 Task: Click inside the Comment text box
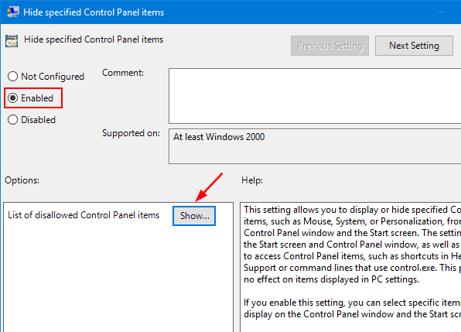point(315,96)
